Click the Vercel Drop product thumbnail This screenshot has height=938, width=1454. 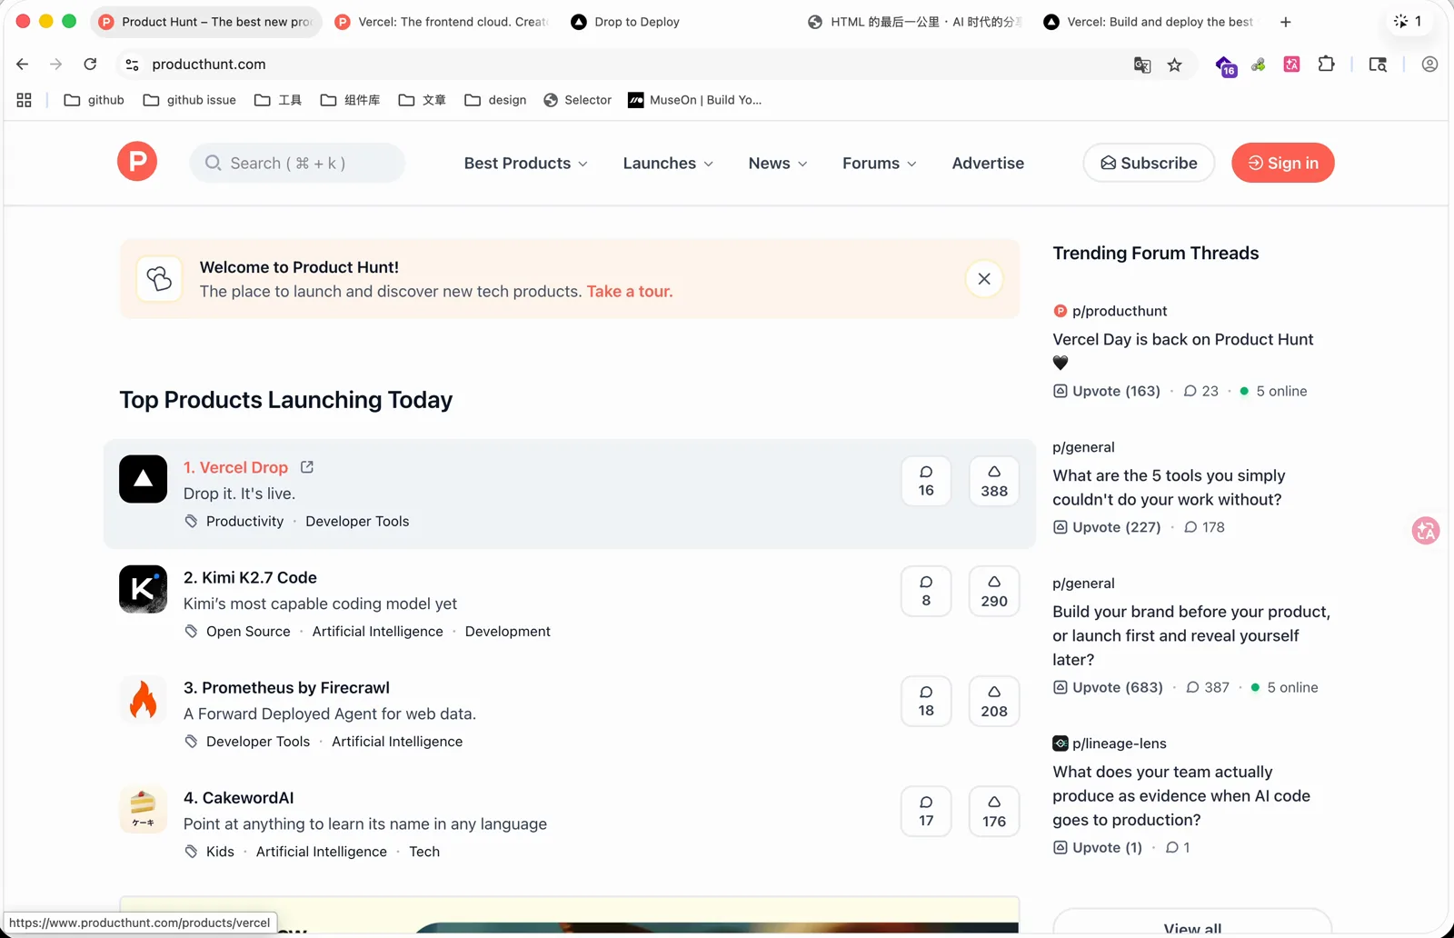point(143,479)
